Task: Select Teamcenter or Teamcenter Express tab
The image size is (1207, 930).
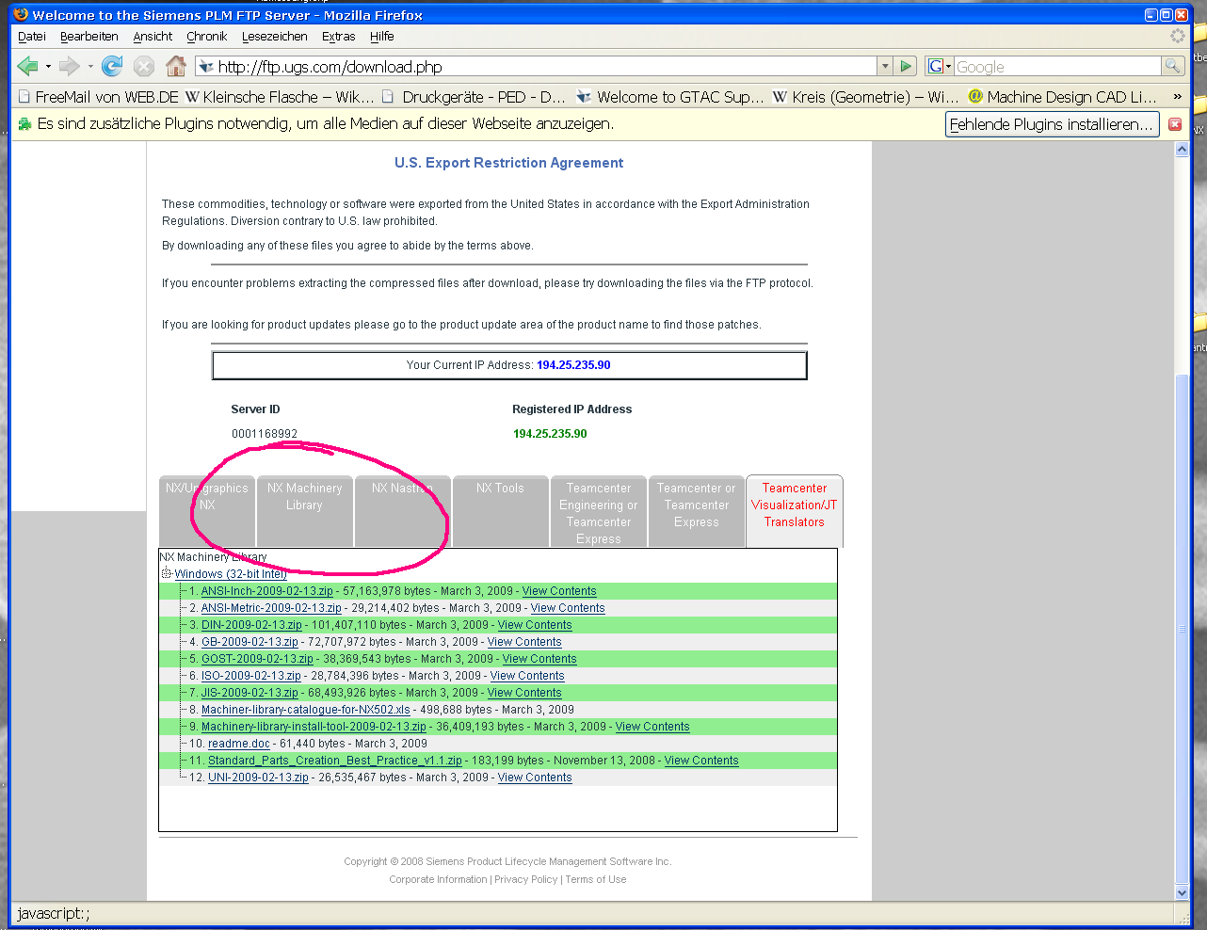Action: click(697, 511)
